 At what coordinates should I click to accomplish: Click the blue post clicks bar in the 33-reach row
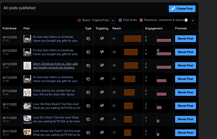[158, 50]
